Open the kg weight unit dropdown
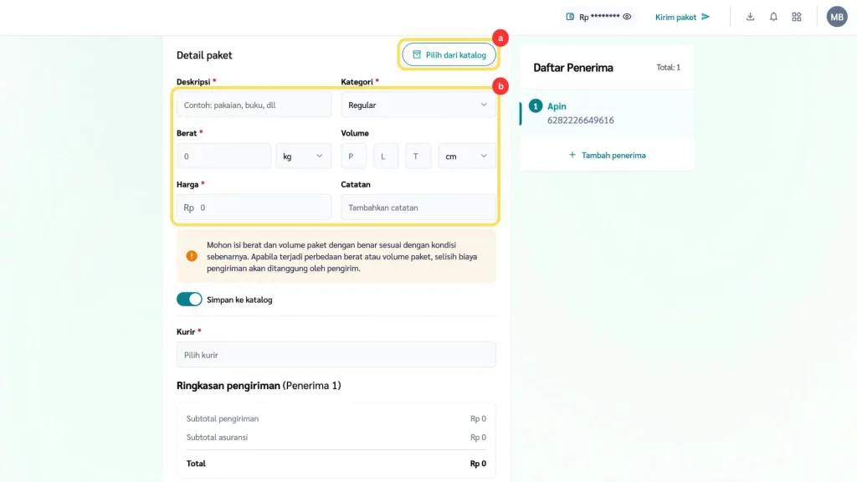857x482 pixels. click(x=303, y=156)
